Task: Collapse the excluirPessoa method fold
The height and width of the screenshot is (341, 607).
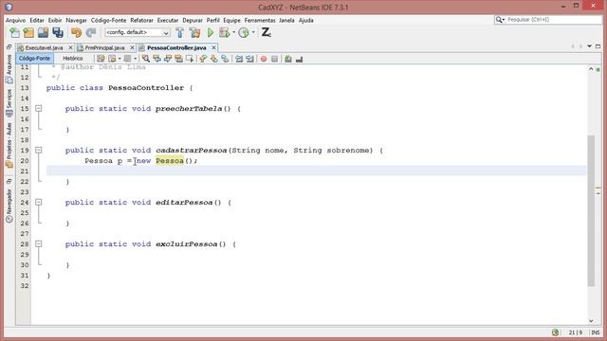Action: pyautogui.click(x=38, y=244)
